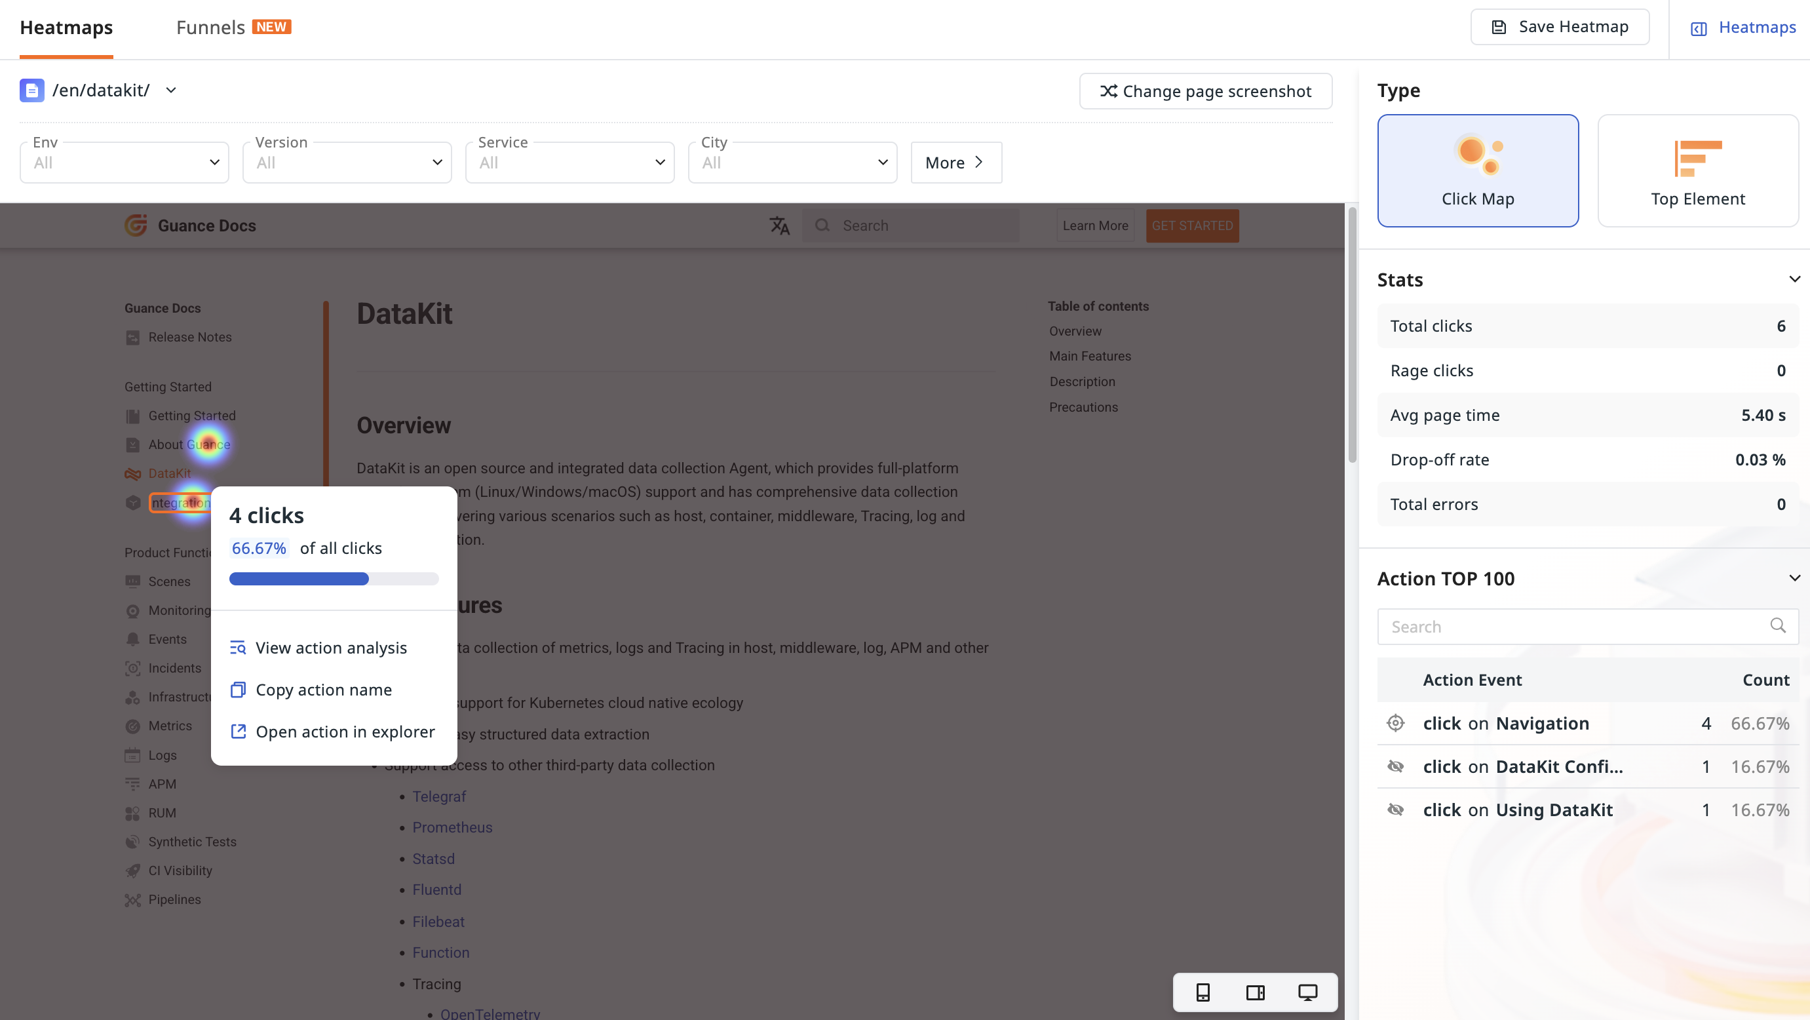1810x1020 pixels.
Task: Click the heat spot on About Guance
Action: 208,444
